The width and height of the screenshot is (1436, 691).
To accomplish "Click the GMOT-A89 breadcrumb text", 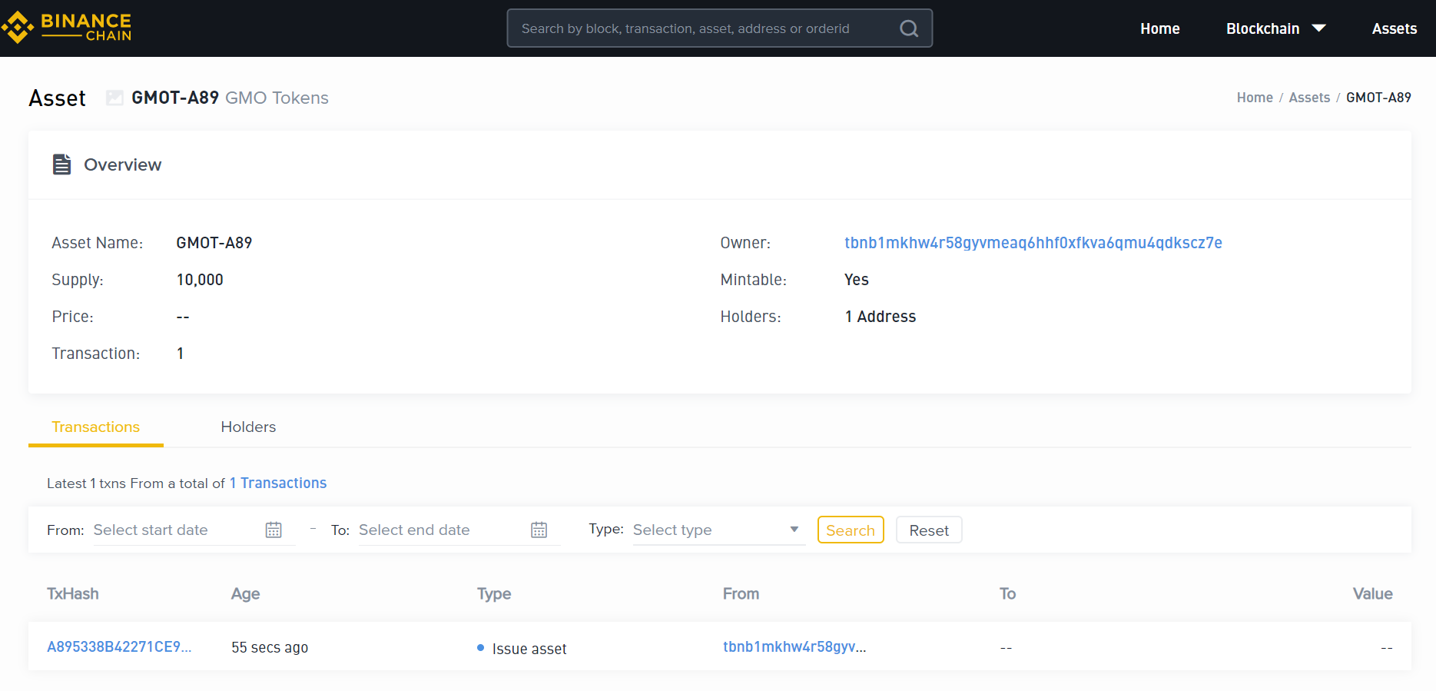I will click(x=1378, y=98).
